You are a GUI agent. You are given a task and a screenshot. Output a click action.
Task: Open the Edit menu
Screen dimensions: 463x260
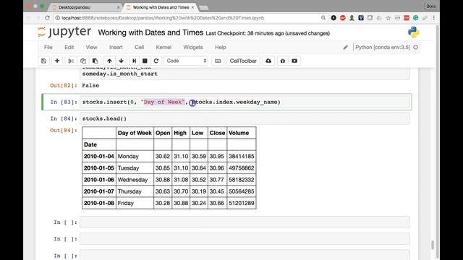pos(69,47)
